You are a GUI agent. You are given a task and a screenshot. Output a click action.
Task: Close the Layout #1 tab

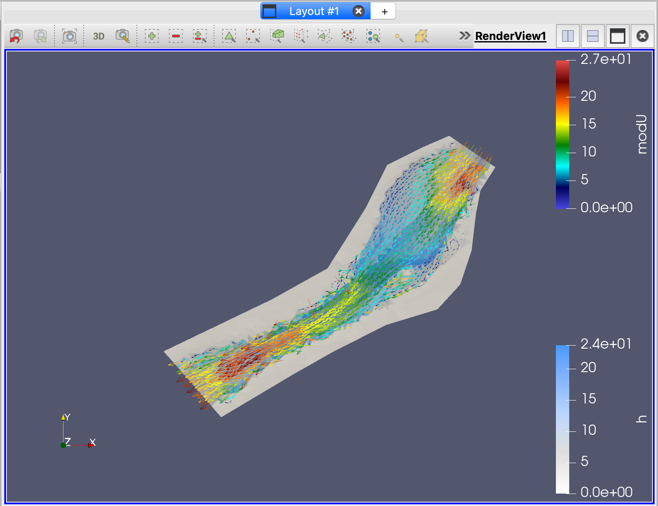(x=359, y=11)
